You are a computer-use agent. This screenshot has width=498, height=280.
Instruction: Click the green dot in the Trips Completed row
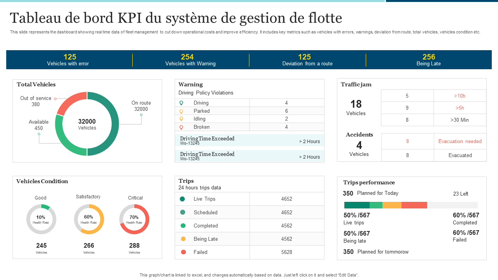183,226
